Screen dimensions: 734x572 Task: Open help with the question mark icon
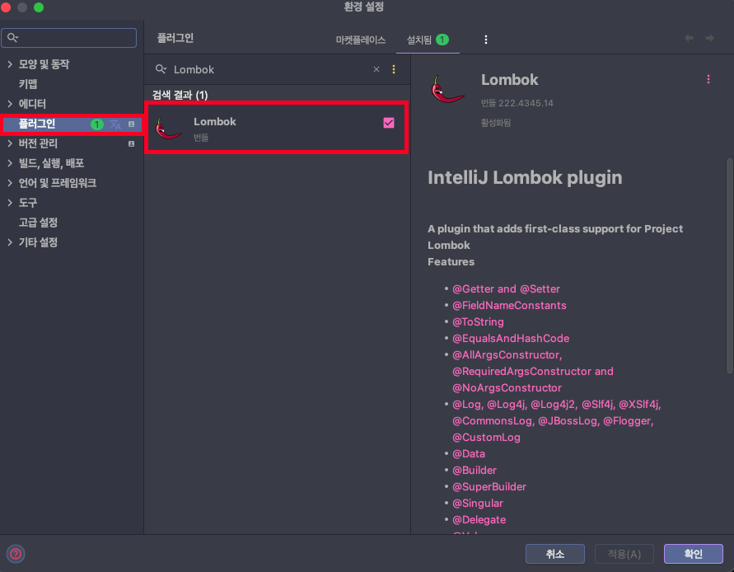[x=16, y=554]
